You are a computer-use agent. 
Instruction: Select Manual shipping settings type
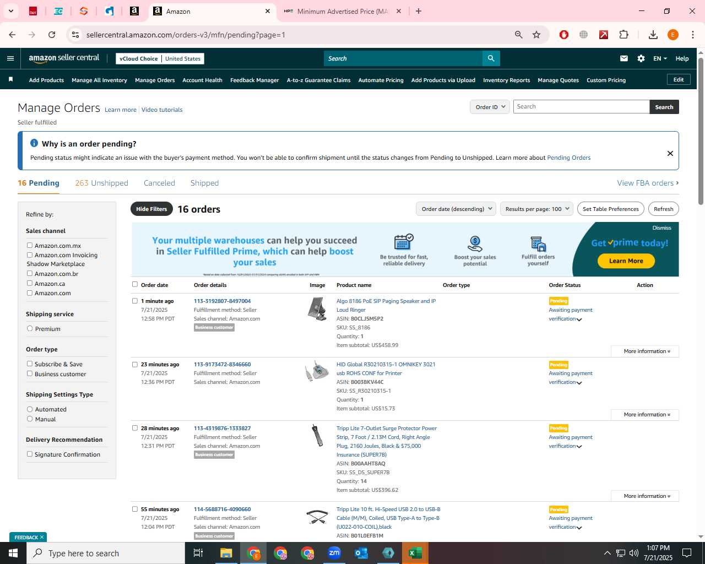[30, 419]
